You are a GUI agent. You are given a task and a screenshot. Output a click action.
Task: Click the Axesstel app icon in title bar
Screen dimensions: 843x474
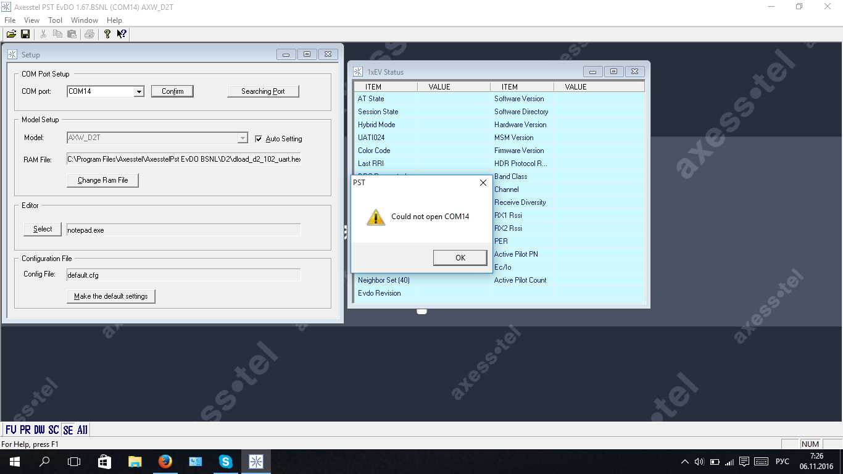click(7, 7)
